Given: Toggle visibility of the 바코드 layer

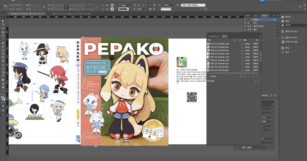Looking at the screenshot, I should point(246,19).
